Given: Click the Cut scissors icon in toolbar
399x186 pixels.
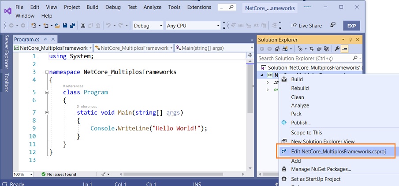Looking at the screenshot, I should point(82,26).
